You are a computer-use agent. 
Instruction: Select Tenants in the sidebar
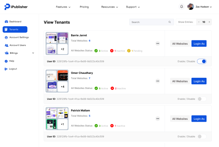pyautogui.click(x=15, y=29)
